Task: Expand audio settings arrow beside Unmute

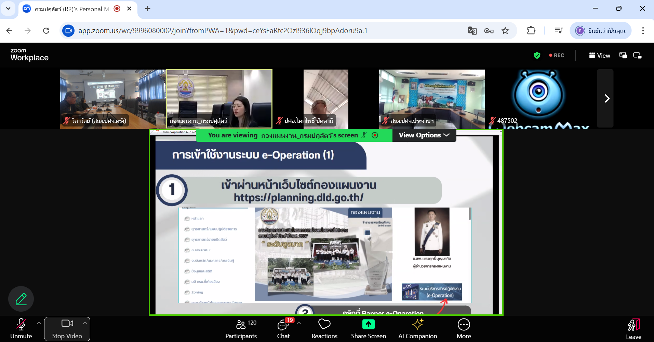Action: 39,323
